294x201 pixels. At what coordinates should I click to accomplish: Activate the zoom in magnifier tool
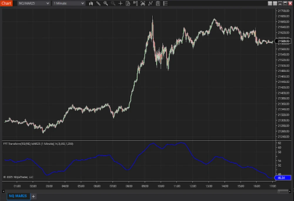tap(106, 3)
